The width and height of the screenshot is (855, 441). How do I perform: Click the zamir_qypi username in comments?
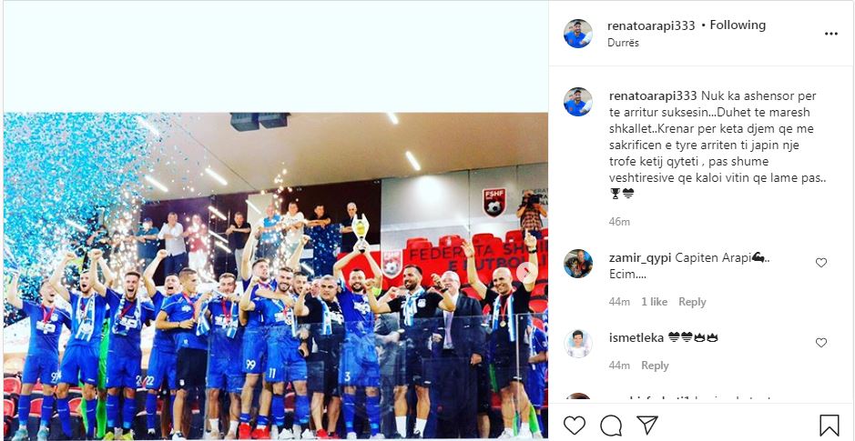pos(640,258)
